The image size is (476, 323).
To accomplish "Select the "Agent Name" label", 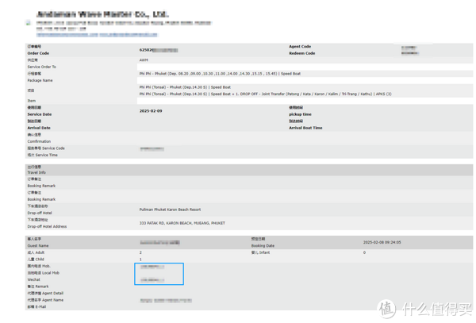I will (53, 300).
